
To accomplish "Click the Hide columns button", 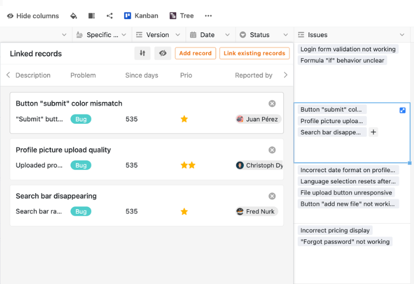I will coord(33,16).
